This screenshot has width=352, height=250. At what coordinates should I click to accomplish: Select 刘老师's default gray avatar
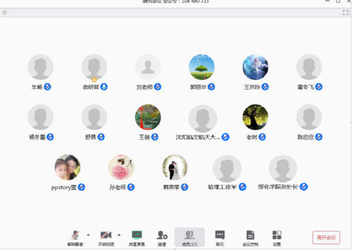click(148, 67)
